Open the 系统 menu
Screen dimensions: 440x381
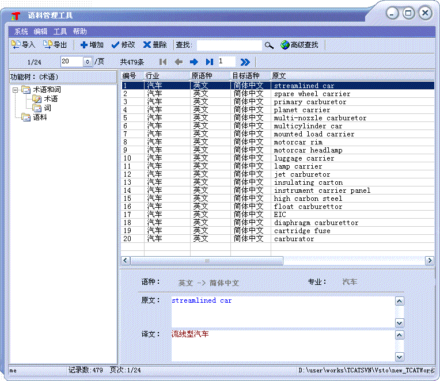[21, 32]
